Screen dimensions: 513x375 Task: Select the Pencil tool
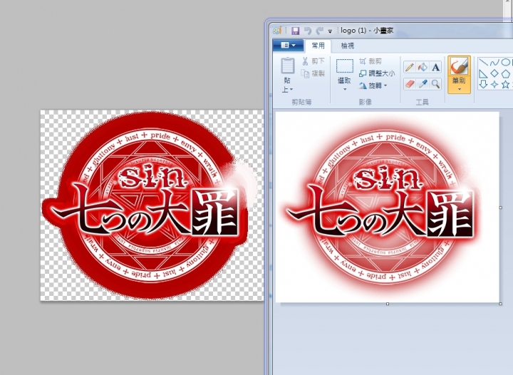(409, 67)
